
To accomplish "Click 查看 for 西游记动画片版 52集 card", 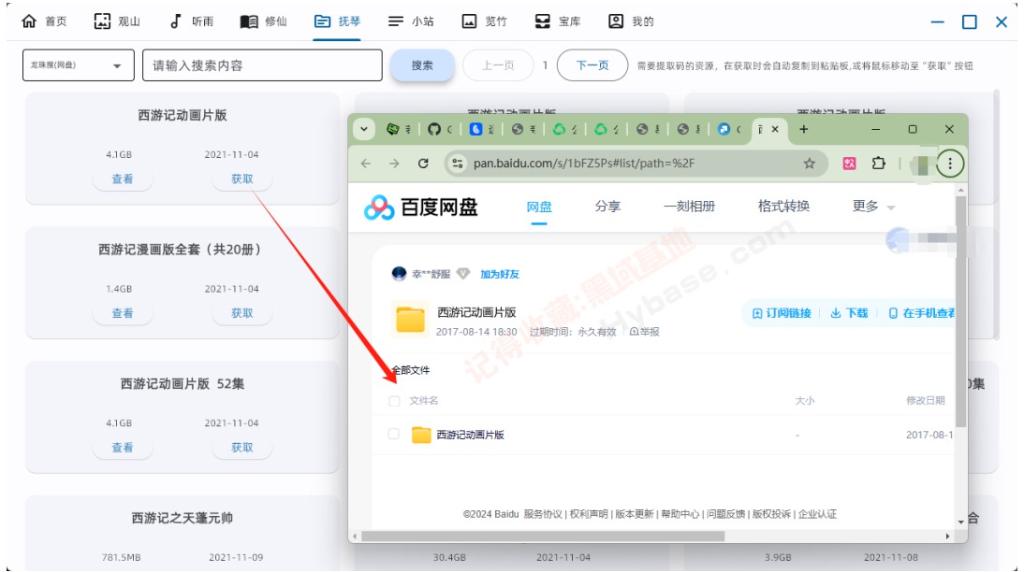I will pyautogui.click(x=122, y=448).
